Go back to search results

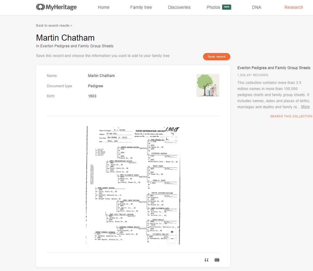point(54,25)
